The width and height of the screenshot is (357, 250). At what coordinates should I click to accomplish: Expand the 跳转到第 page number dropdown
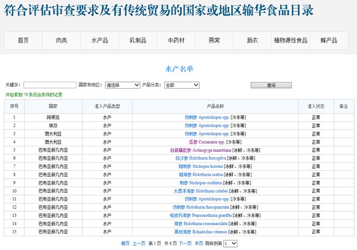point(230,243)
